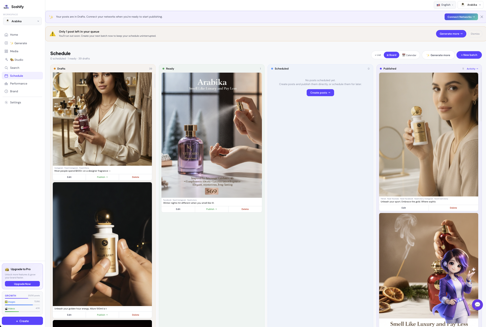Click Create posts in Scheduled column
The height and width of the screenshot is (327, 486).
coord(320,93)
